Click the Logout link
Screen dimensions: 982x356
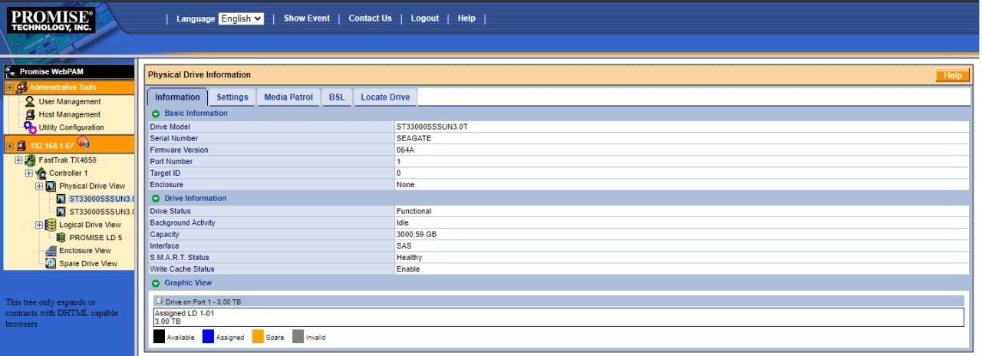tap(425, 18)
